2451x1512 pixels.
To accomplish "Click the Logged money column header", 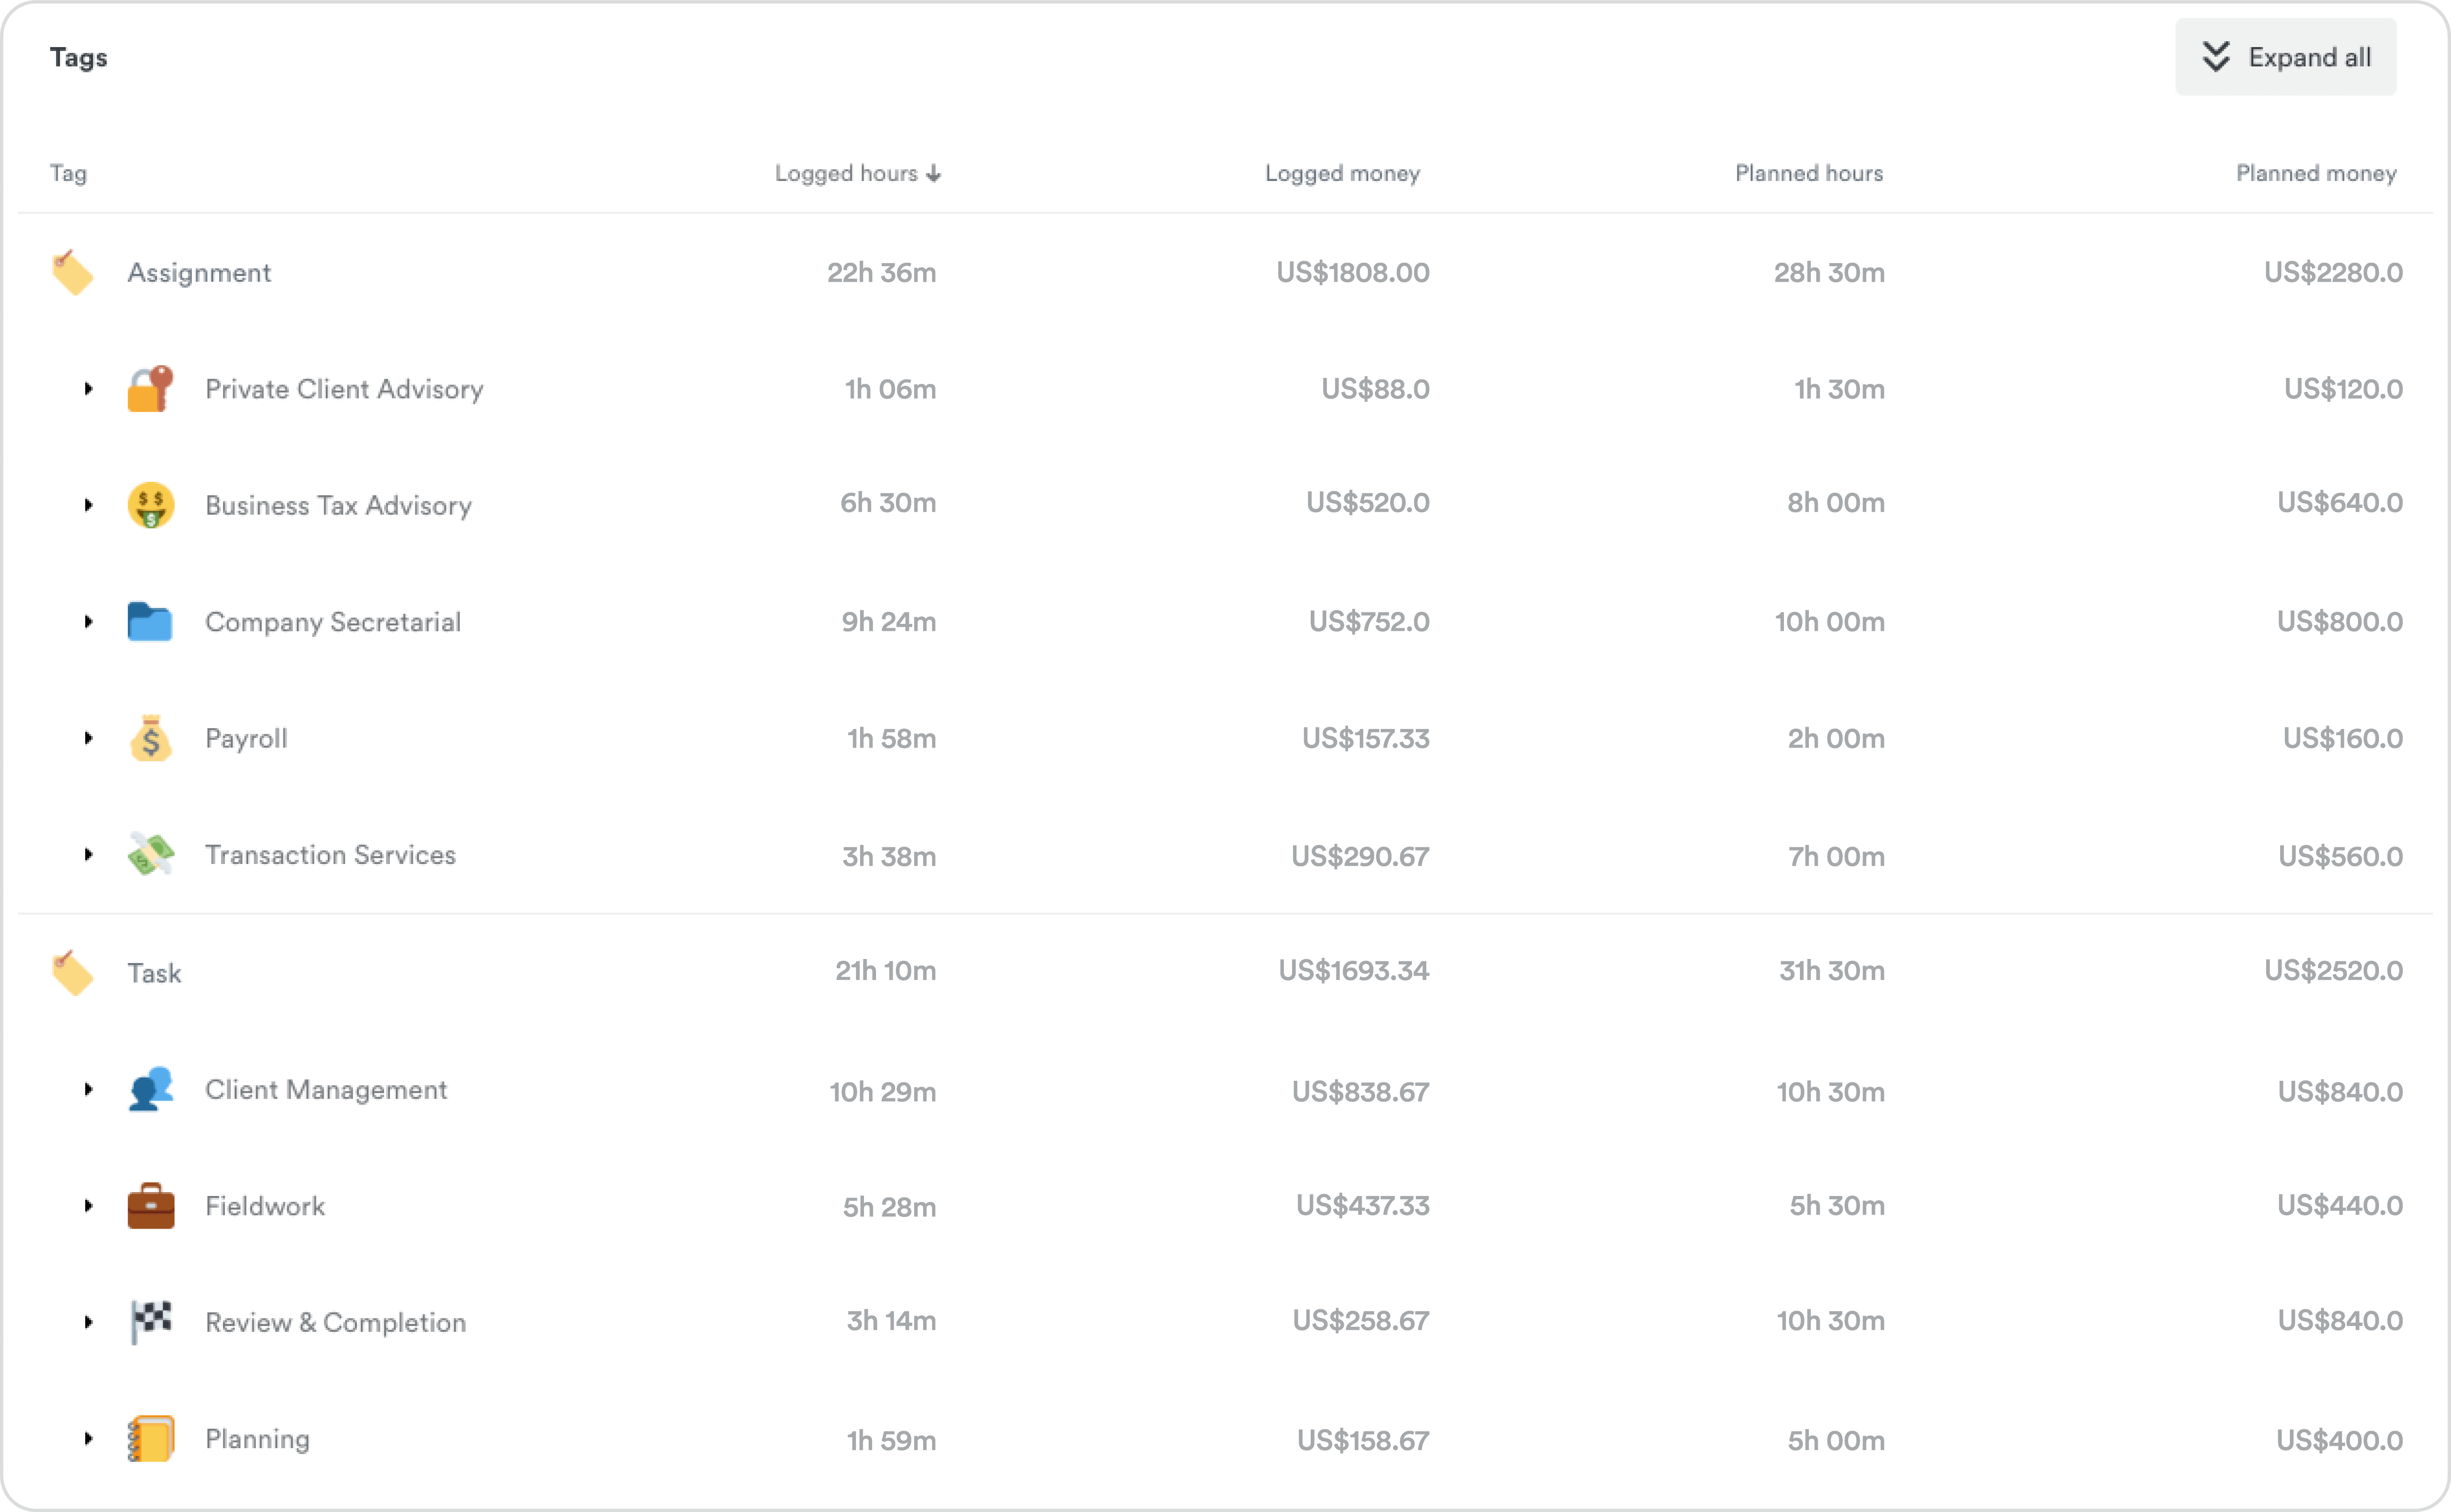I will coord(1341,173).
